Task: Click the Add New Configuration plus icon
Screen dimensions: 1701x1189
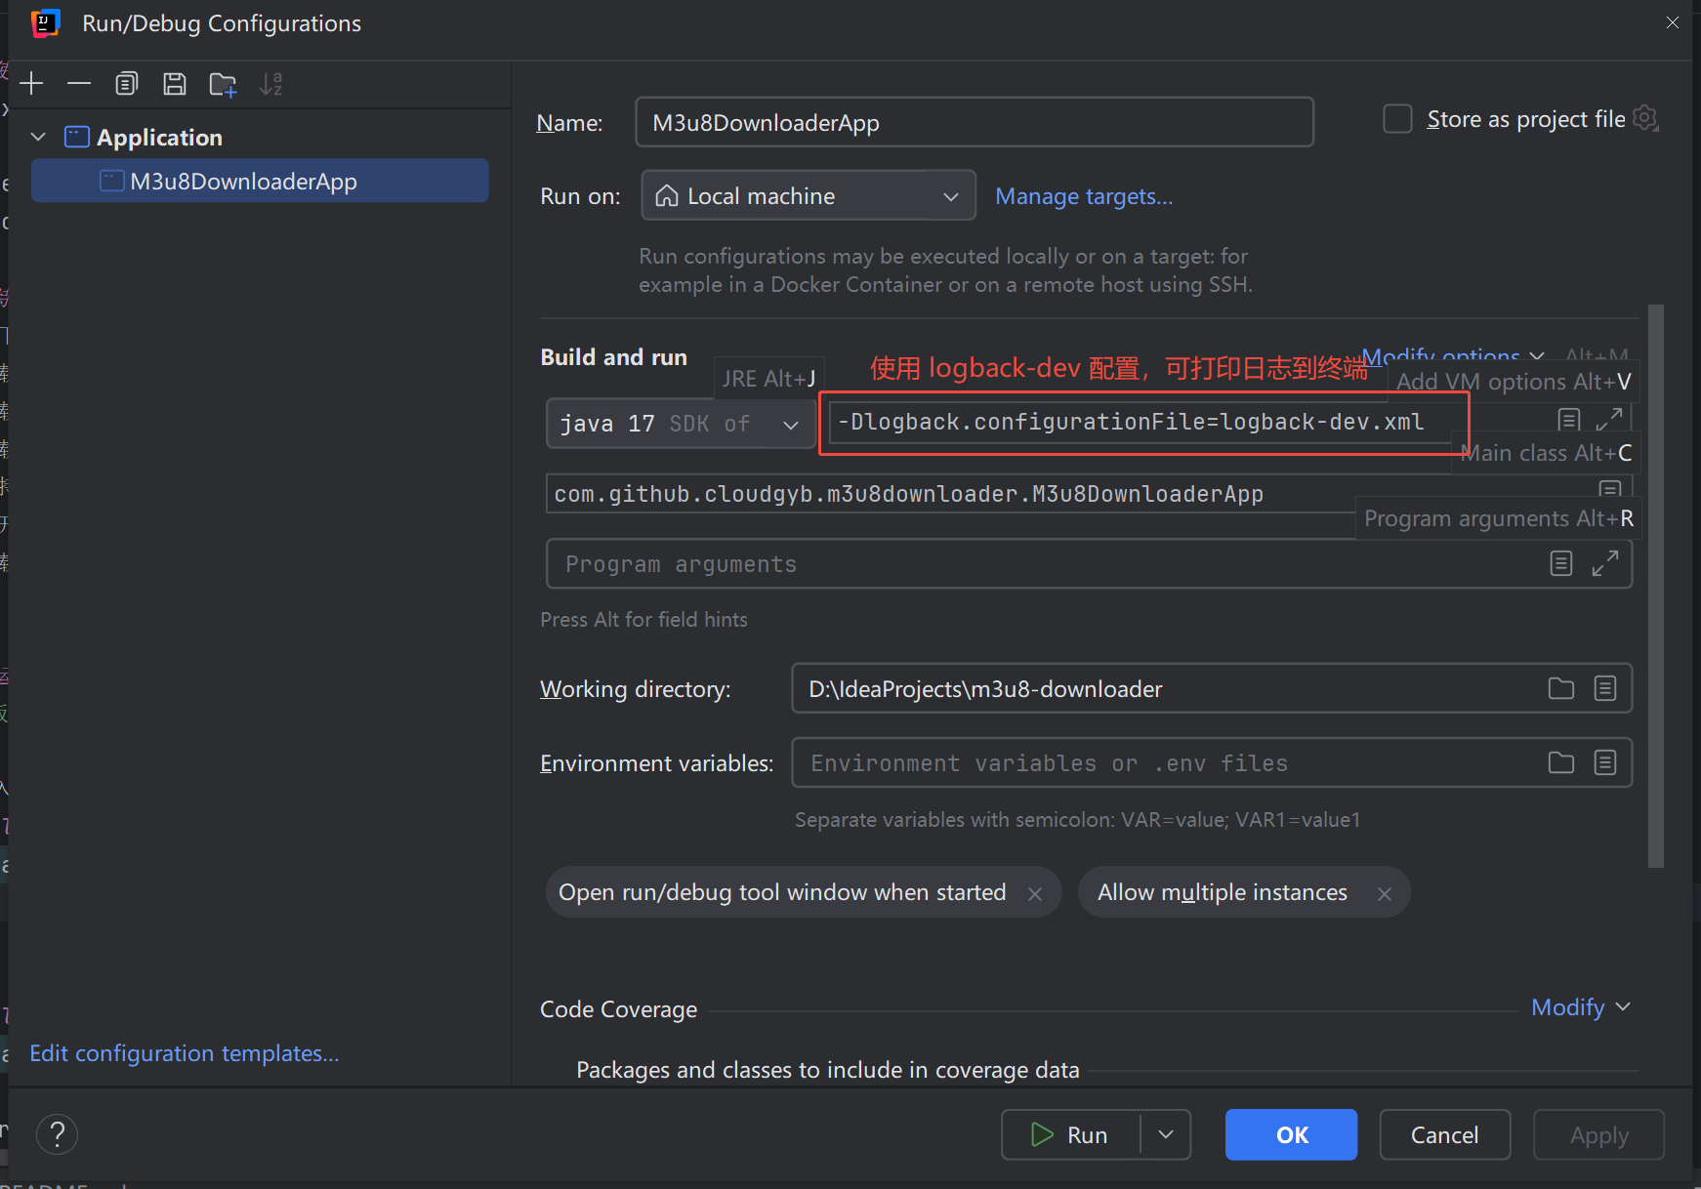Action: point(31,84)
